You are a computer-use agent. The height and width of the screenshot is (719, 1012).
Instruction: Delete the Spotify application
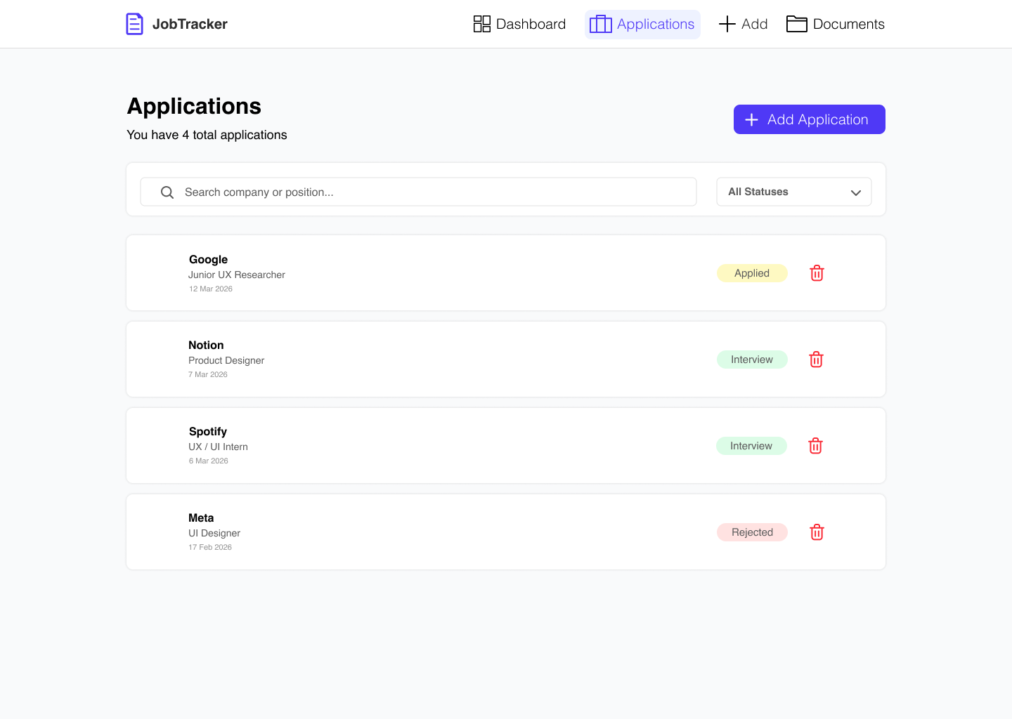point(815,446)
